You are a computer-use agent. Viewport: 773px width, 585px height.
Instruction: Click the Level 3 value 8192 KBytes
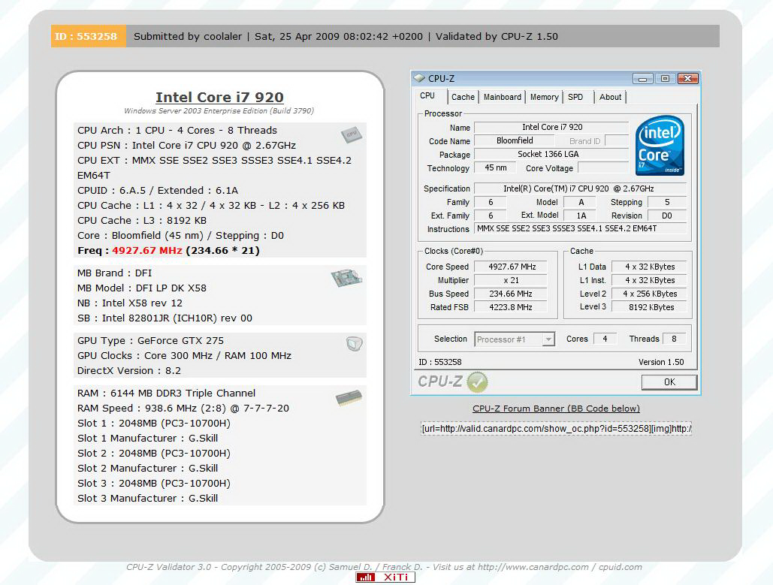651,307
